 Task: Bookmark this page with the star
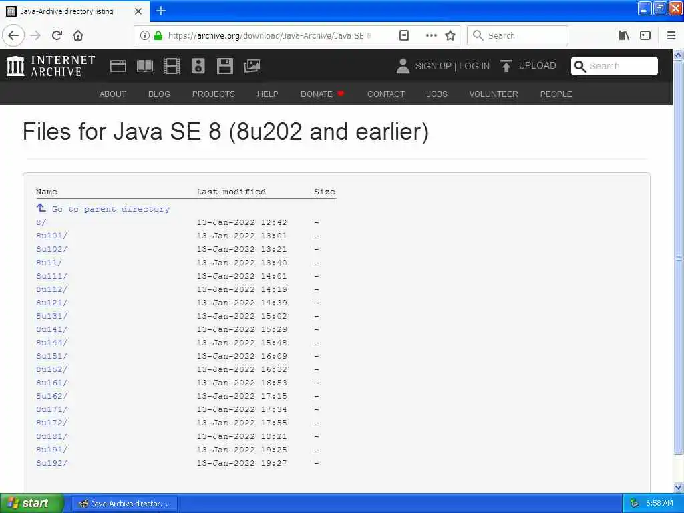coord(450,35)
